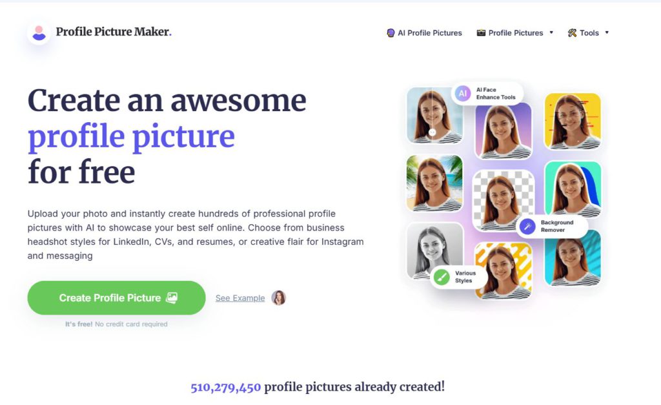Click the purple AI badge icon

point(462,93)
